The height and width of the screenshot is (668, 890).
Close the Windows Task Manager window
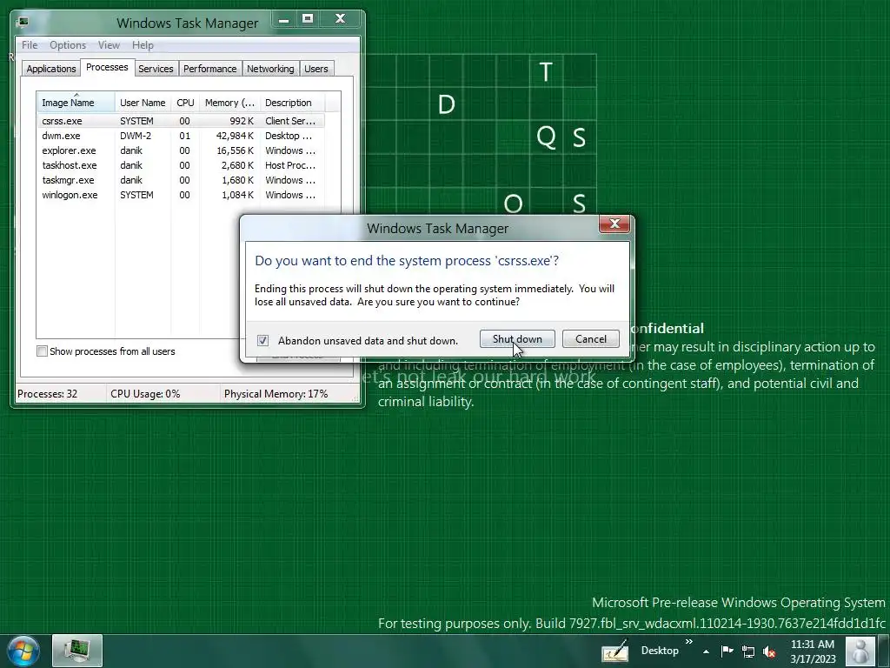click(340, 19)
